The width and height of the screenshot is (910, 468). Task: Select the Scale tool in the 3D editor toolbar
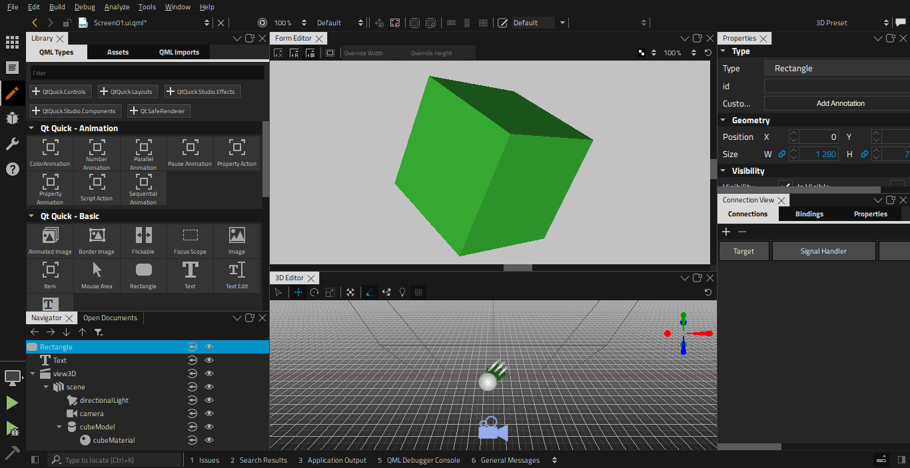pos(329,292)
